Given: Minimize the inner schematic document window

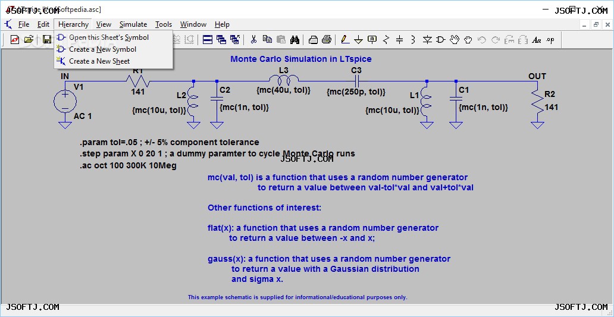Looking at the screenshot, I should [585, 24].
